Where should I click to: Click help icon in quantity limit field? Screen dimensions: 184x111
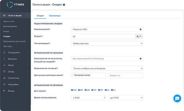pyautogui.click(x=140, y=59)
